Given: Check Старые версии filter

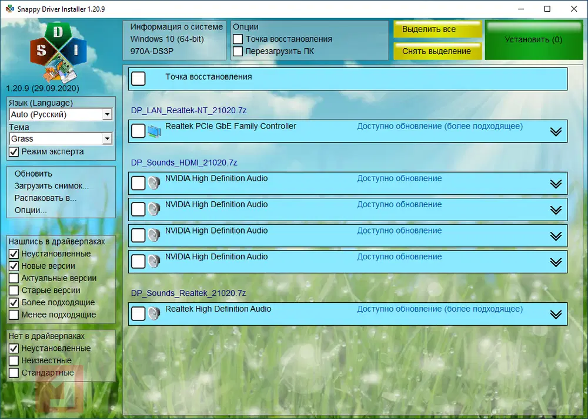Looking at the screenshot, I should pos(14,290).
